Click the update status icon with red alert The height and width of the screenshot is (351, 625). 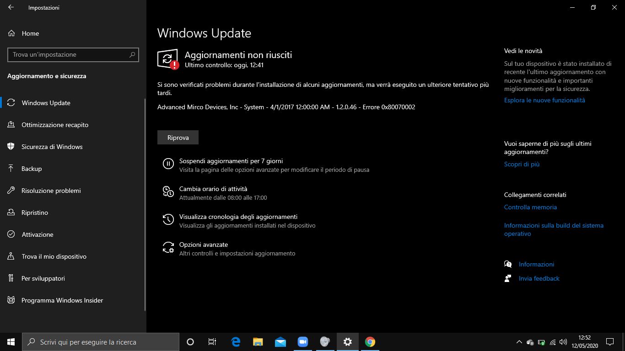point(168,59)
